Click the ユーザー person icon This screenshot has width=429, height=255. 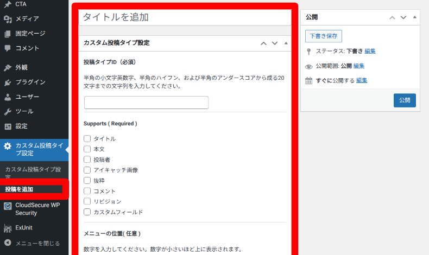point(8,97)
